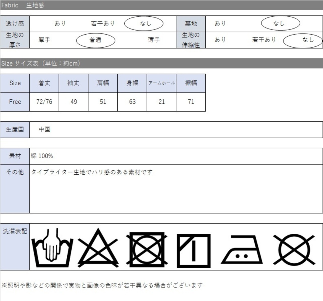Click the '生地の厚さ' row label
The width and height of the screenshot is (323, 301).
pyautogui.click(x=15, y=40)
